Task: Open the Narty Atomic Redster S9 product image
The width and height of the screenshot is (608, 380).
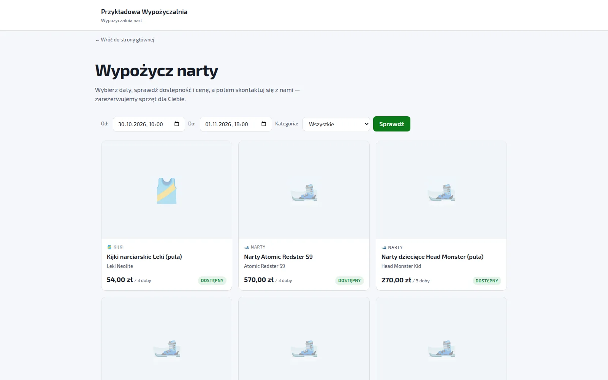Action: tap(304, 190)
